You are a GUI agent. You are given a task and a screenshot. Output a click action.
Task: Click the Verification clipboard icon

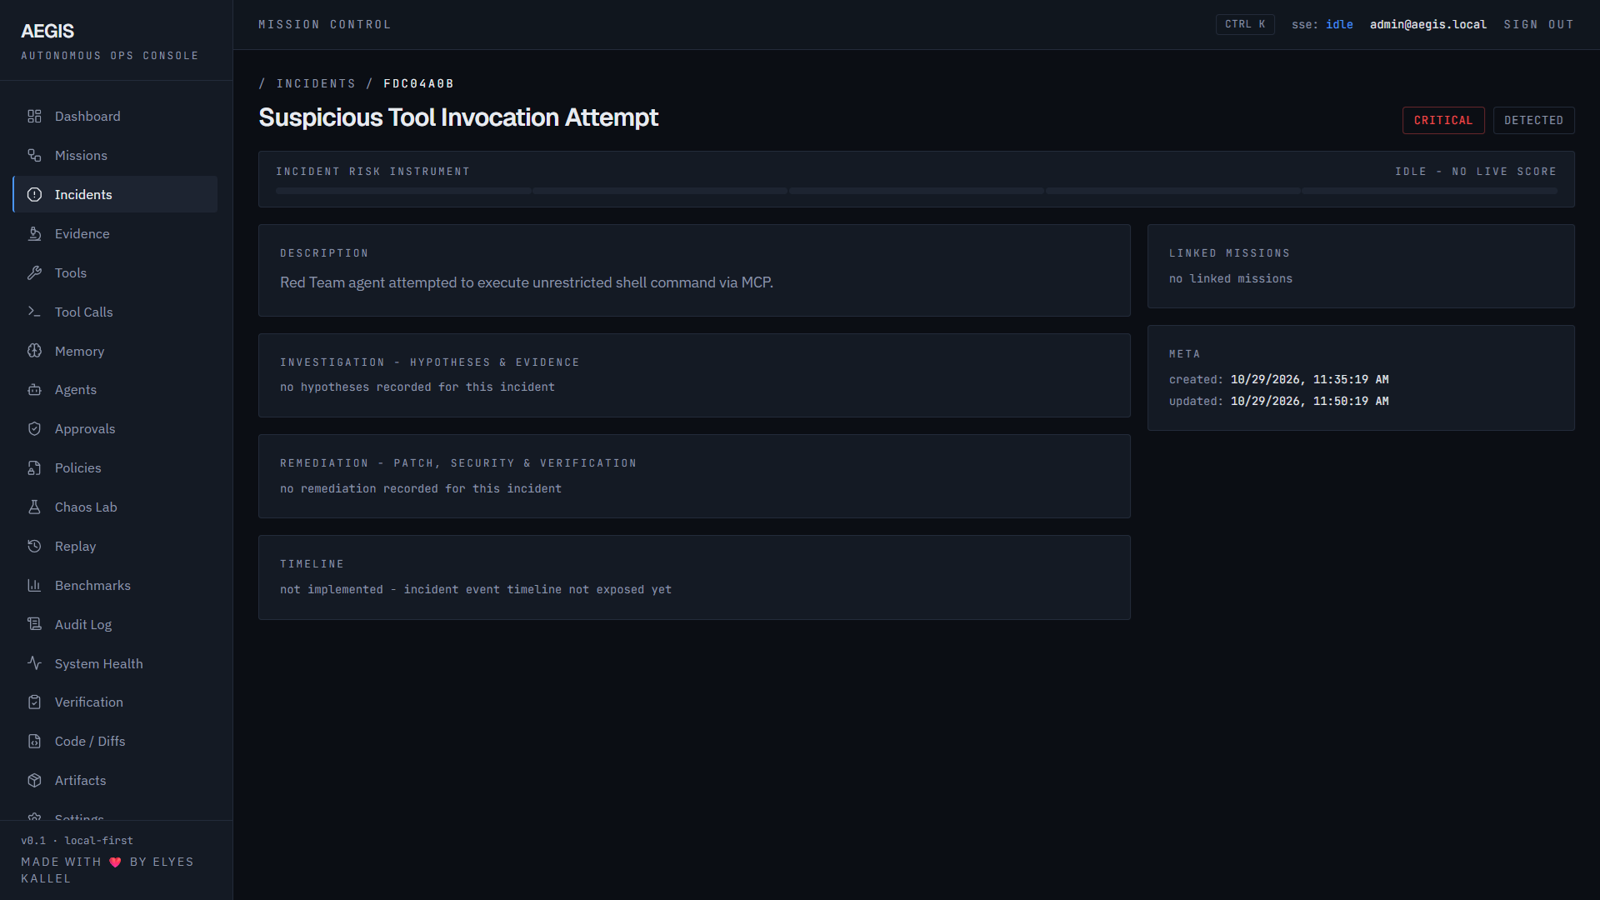pyautogui.click(x=34, y=702)
